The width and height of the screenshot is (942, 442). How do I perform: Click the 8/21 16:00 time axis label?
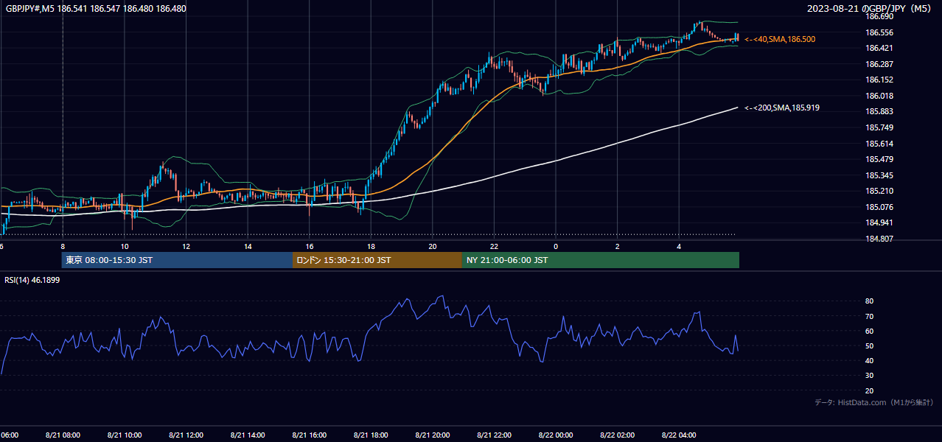(x=310, y=435)
